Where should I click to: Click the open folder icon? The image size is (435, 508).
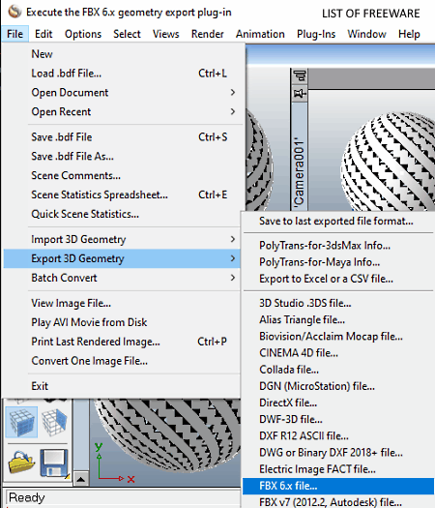(21, 463)
